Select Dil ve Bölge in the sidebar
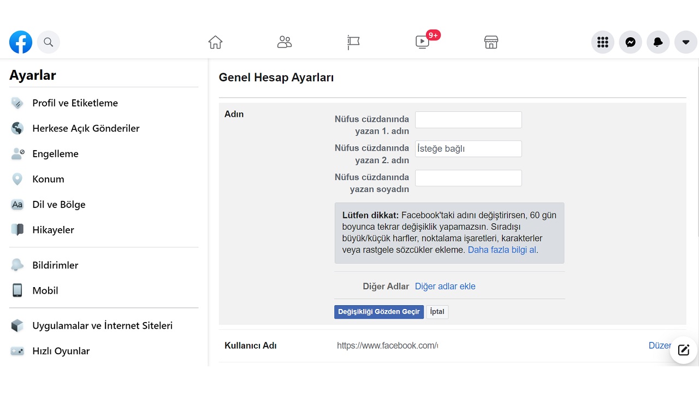The width and height of the screenshot is (699, 393). tap(58, 204)
